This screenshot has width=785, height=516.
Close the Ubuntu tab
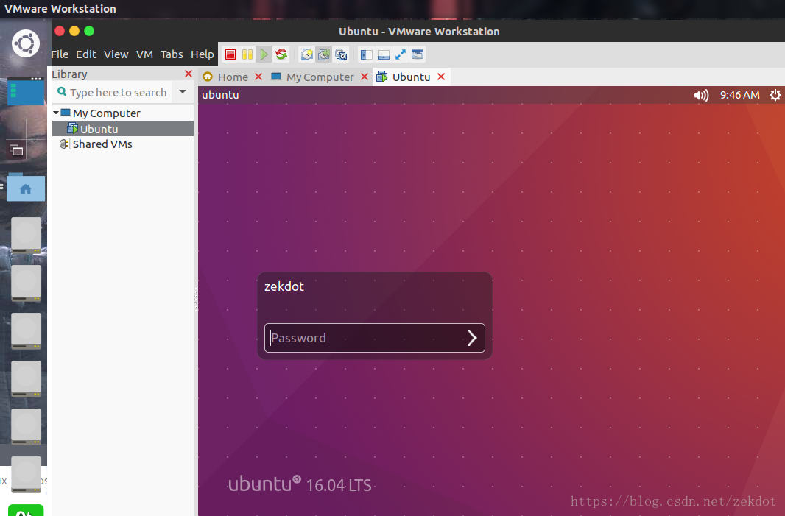tap(441, 77)
